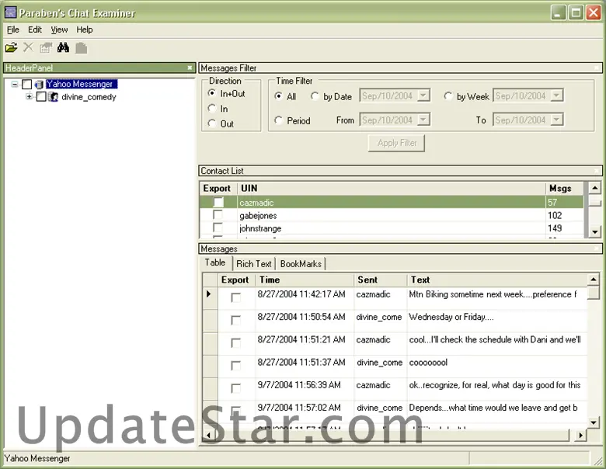Switch to the Rich Text tab
Image resolution: width=606 pixels, height=469 pixels.
254,264
